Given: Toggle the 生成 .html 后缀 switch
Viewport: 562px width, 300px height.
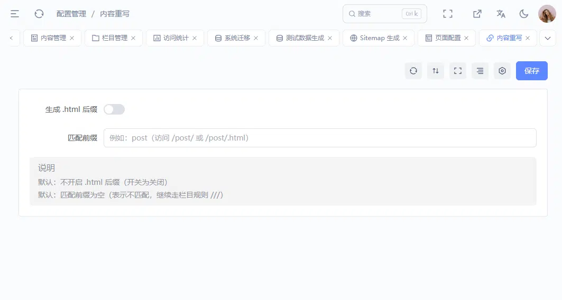Looking at the screenshot, I should (114, 109).
